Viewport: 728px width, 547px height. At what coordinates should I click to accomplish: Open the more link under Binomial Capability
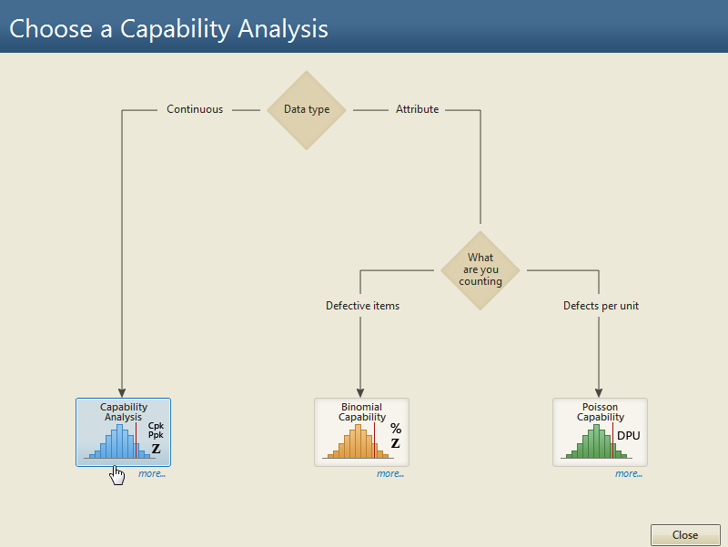(x=390, y=473)
